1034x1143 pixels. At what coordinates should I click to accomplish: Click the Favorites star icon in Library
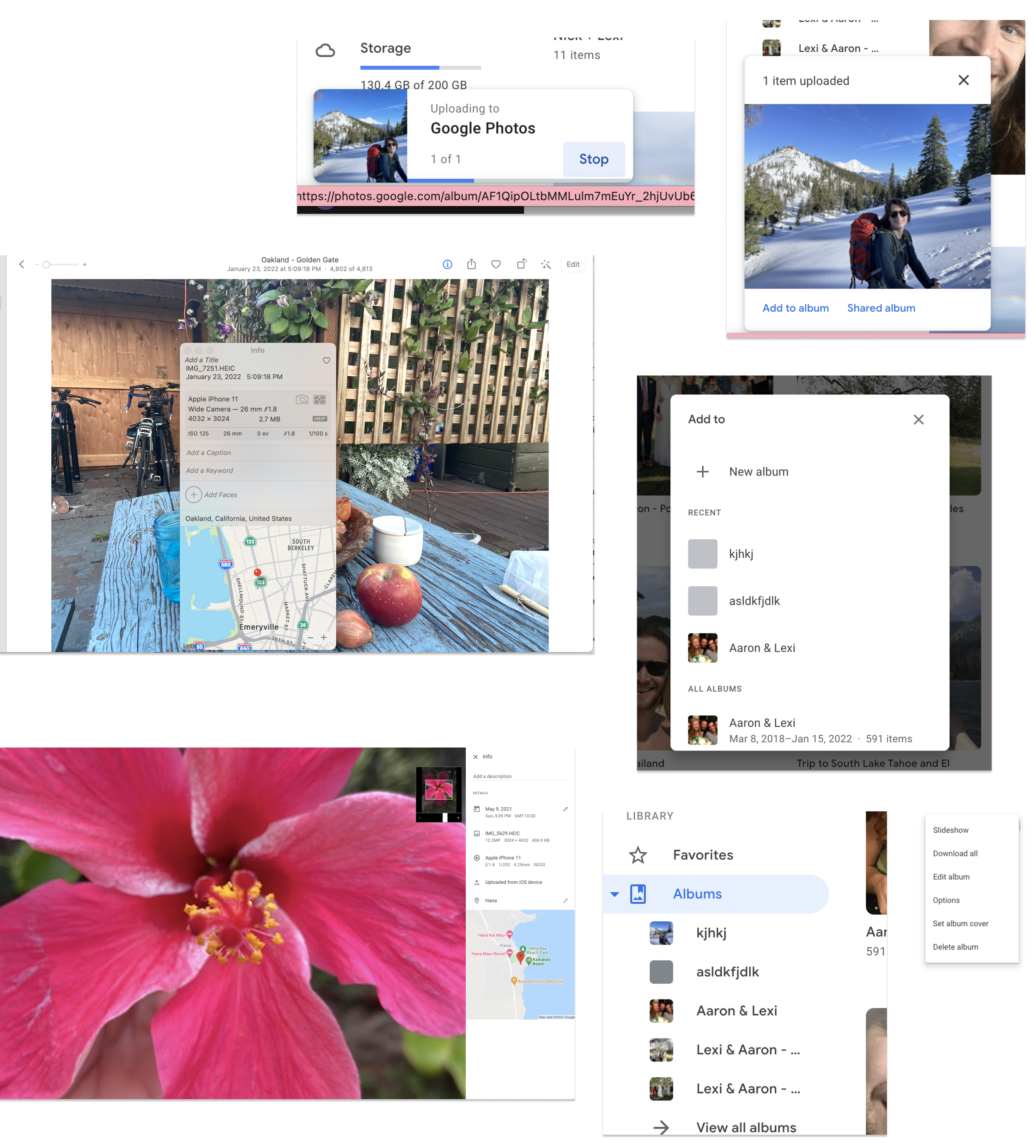(x=637, y=856)
